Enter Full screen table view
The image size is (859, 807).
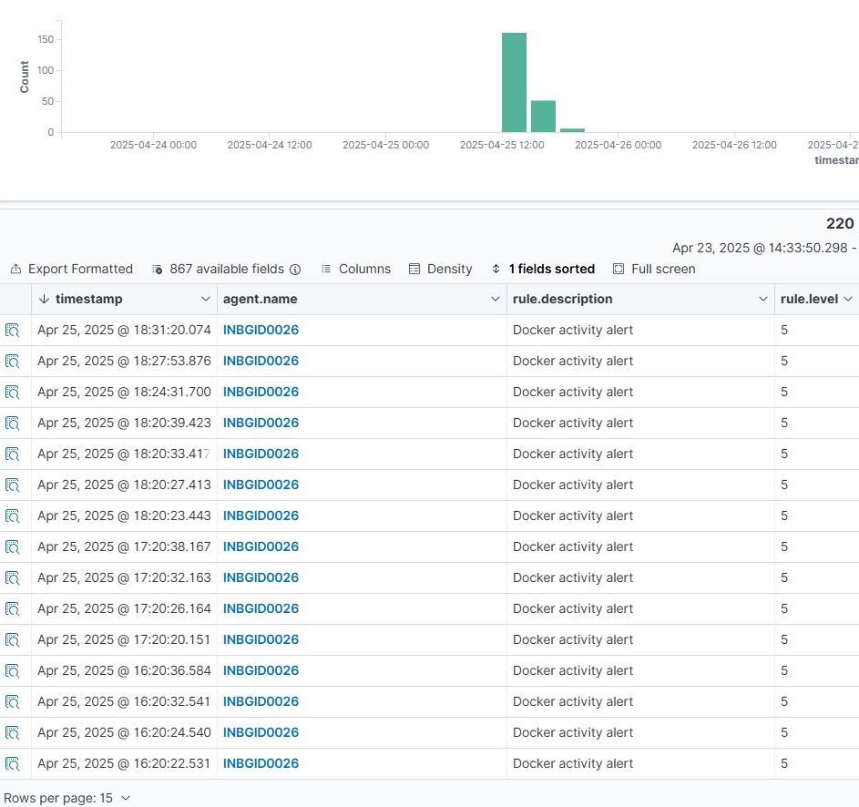654,270
